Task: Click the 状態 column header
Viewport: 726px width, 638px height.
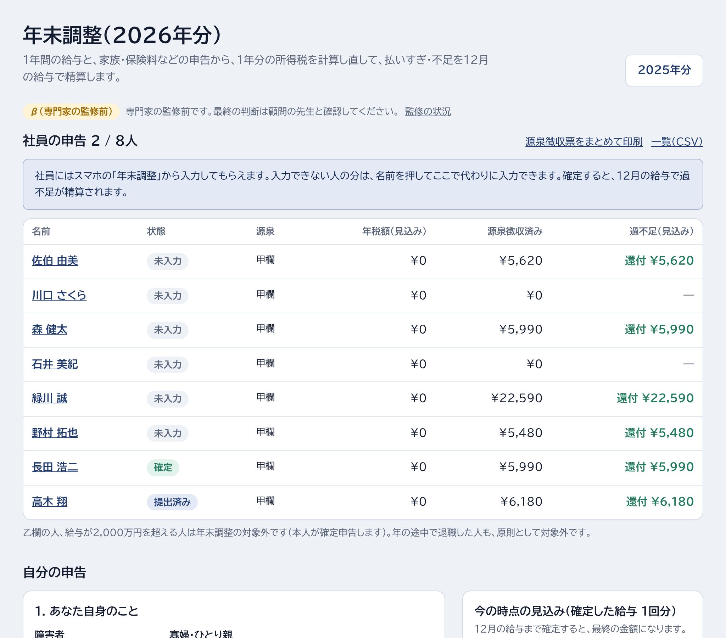Action: pyautogui.click(x=156, y=231)
